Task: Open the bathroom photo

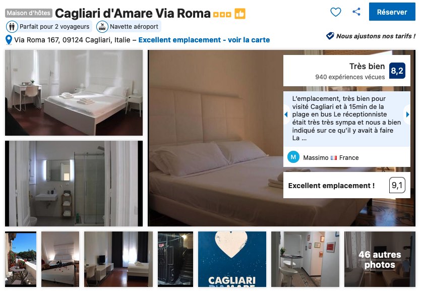Action: (x=74, y=184)
